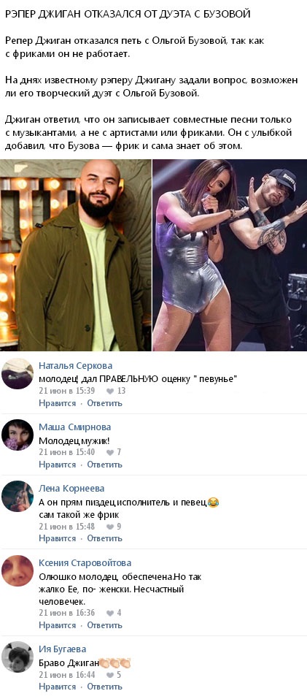Open Ия Бугаева's avatar picture
Image resolution: width=307 pixels, height=699 pixels.
pyautogui.click(x=18, y=657)
